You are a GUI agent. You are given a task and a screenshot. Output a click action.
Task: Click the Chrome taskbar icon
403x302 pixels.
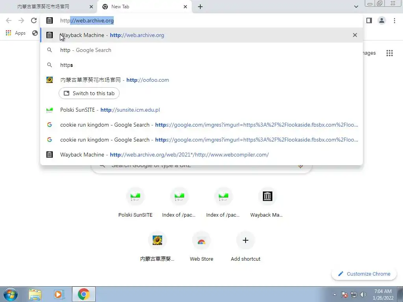tap(83, 294)
